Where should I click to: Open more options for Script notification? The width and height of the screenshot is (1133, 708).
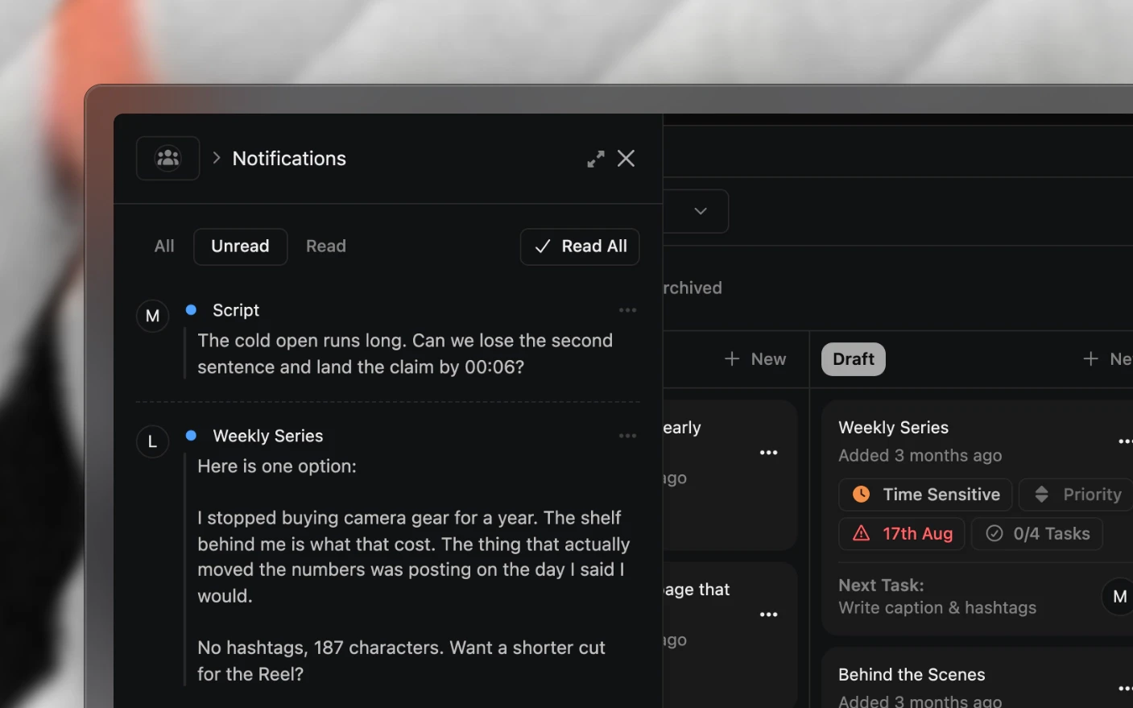point(627,310)
